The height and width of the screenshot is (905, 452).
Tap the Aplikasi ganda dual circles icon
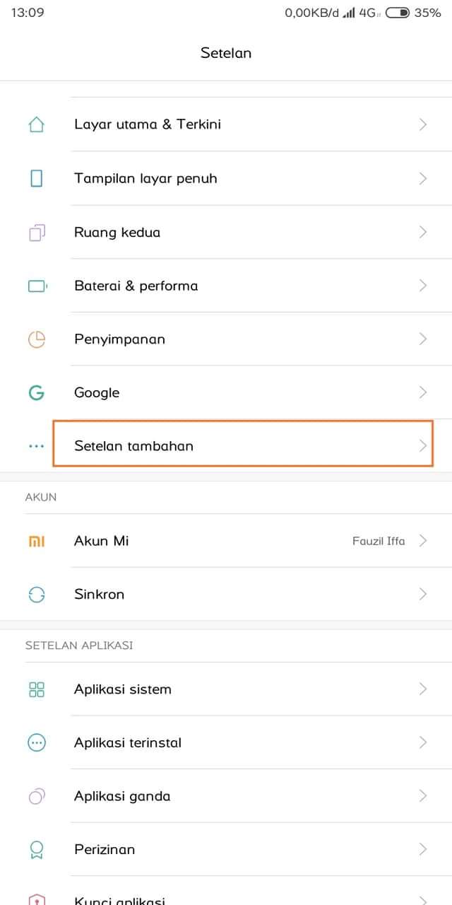click(36, 796)
